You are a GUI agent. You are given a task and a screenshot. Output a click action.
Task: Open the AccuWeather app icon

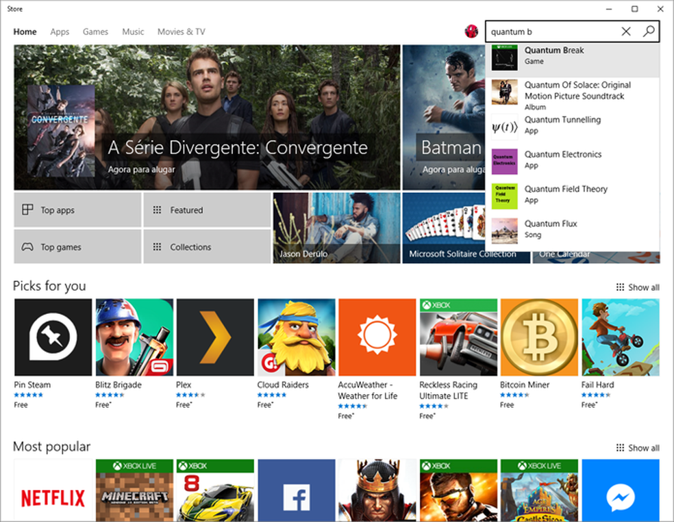coord(377,337)
